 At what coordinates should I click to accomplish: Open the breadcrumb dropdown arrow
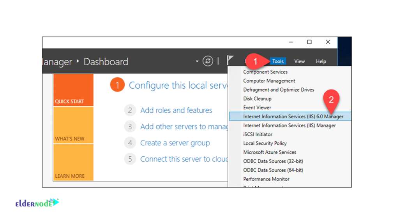click(197, 61)
